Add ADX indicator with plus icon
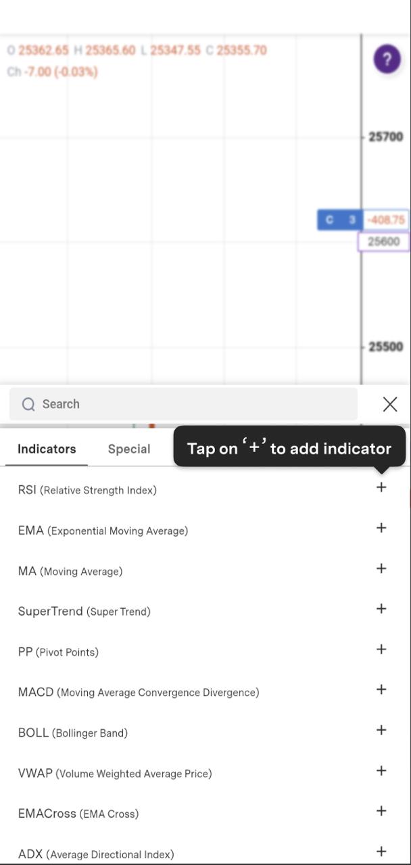411x865 pixels. 381,851
